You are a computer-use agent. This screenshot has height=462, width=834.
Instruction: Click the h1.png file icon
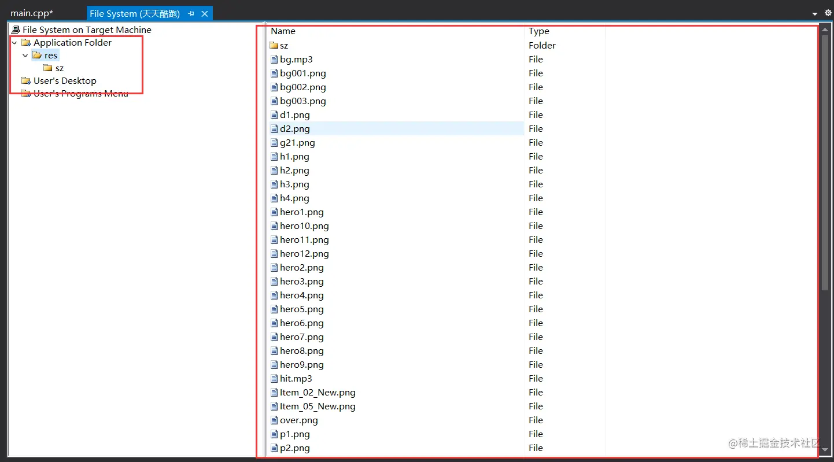pyautogui.click(x=275, y=156)
